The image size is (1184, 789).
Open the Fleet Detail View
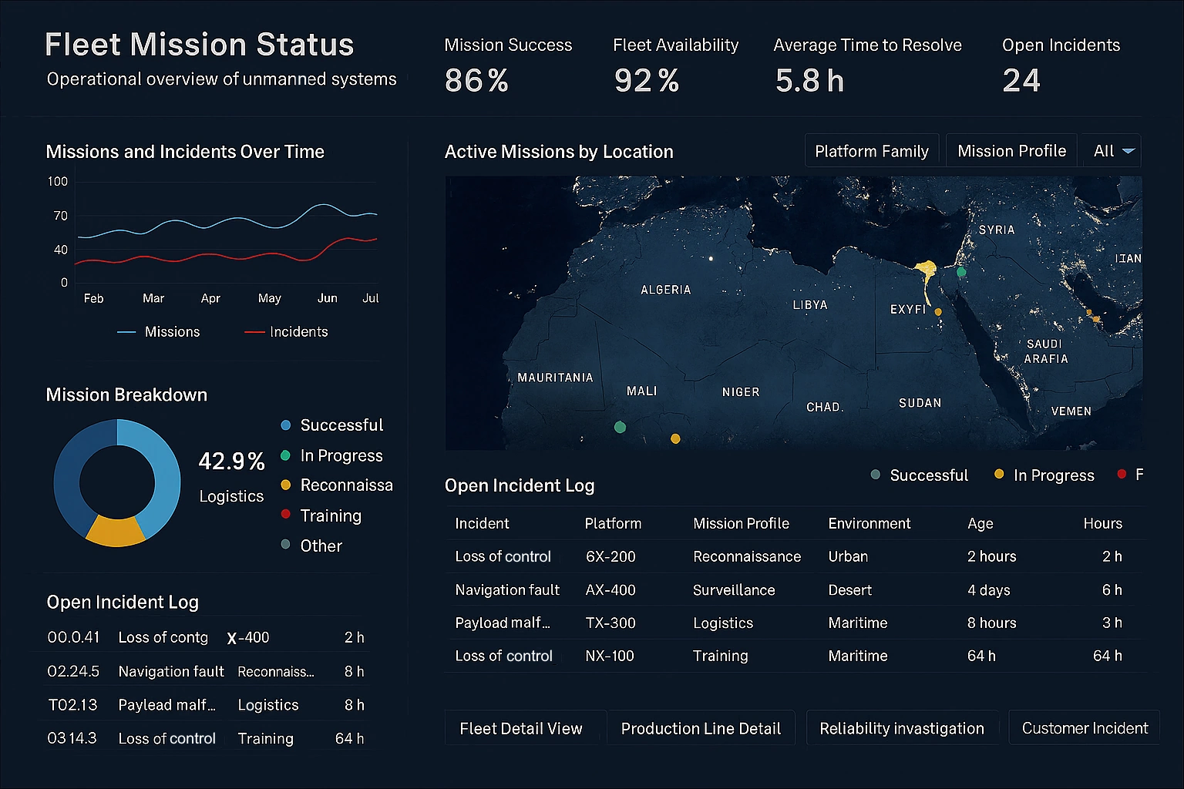(522, 727)
